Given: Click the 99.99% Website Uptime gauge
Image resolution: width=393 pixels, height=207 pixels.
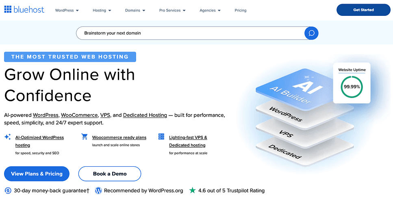Looking at the screenshot, I should 352,87.
